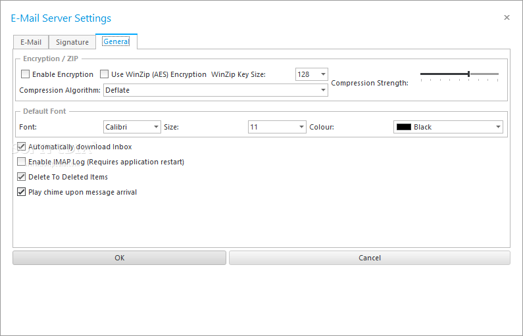Click the OK button
Image resolution: width=523 pixels, height=336 pixels.
point(120,258)
